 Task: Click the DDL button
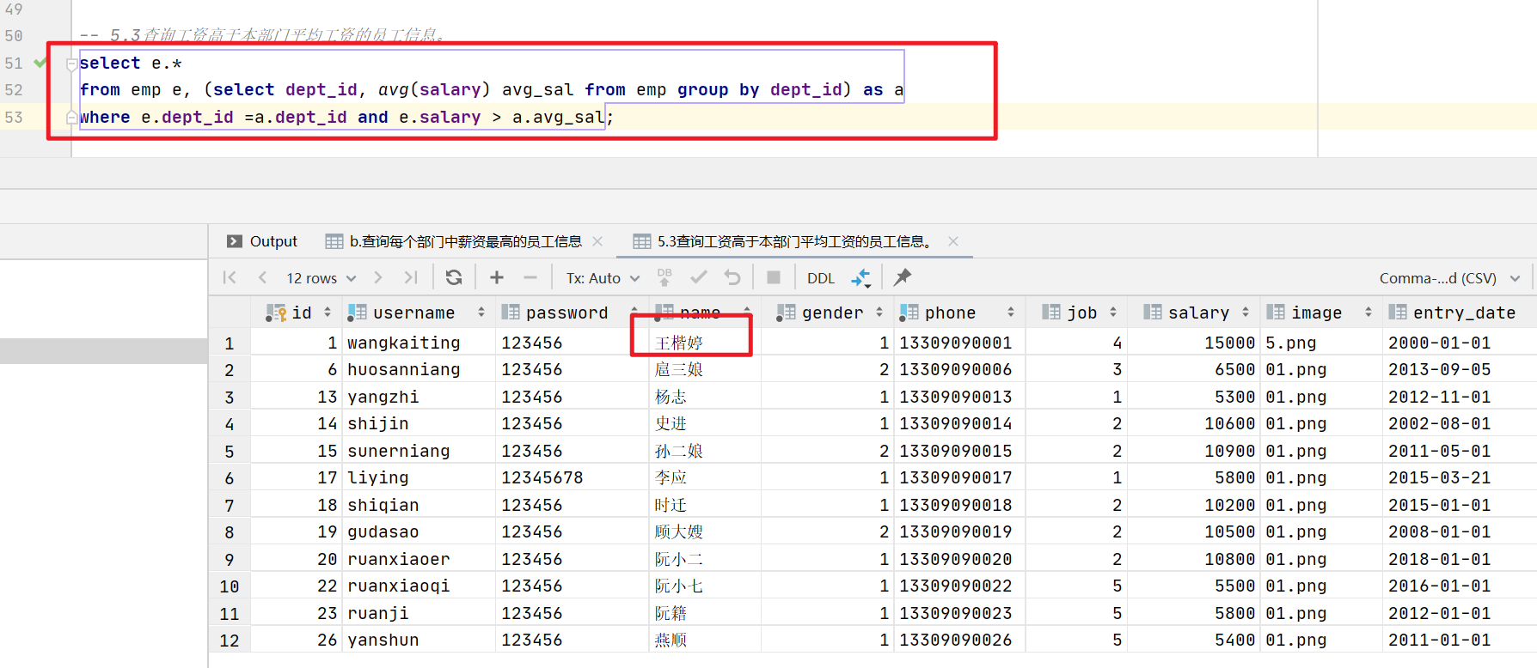[820, 278]
